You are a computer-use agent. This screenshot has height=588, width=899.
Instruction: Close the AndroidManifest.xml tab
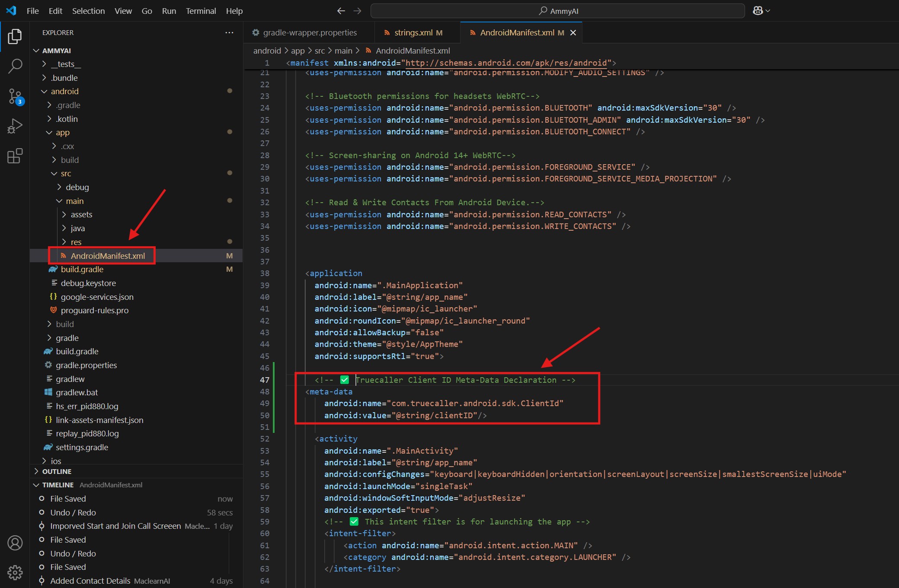(x=573, y=33)
